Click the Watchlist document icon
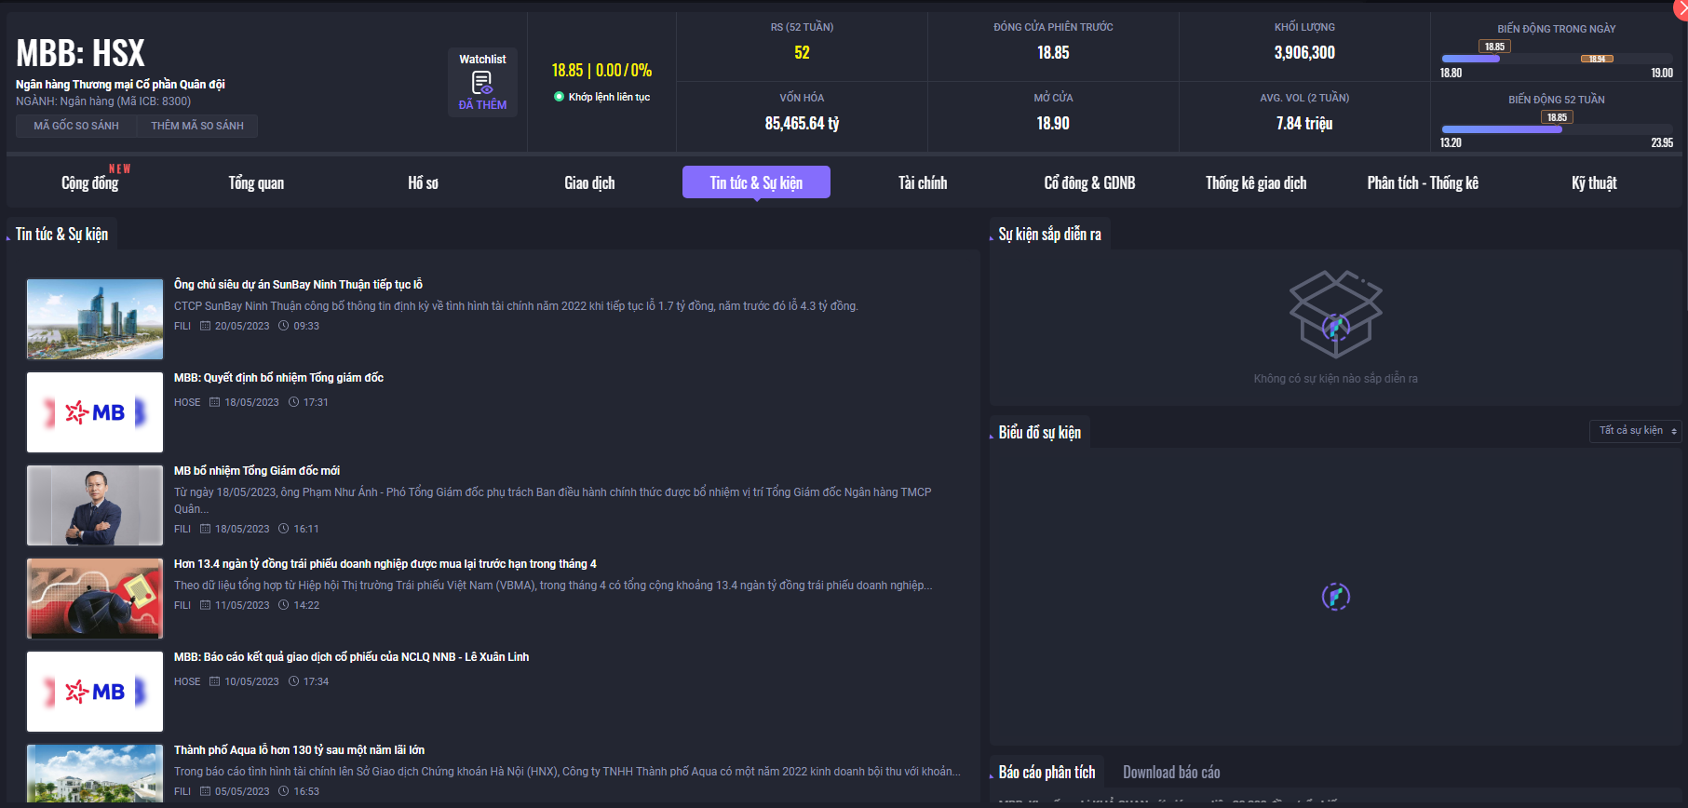The image size is (1688, 808). click(482, 83)
